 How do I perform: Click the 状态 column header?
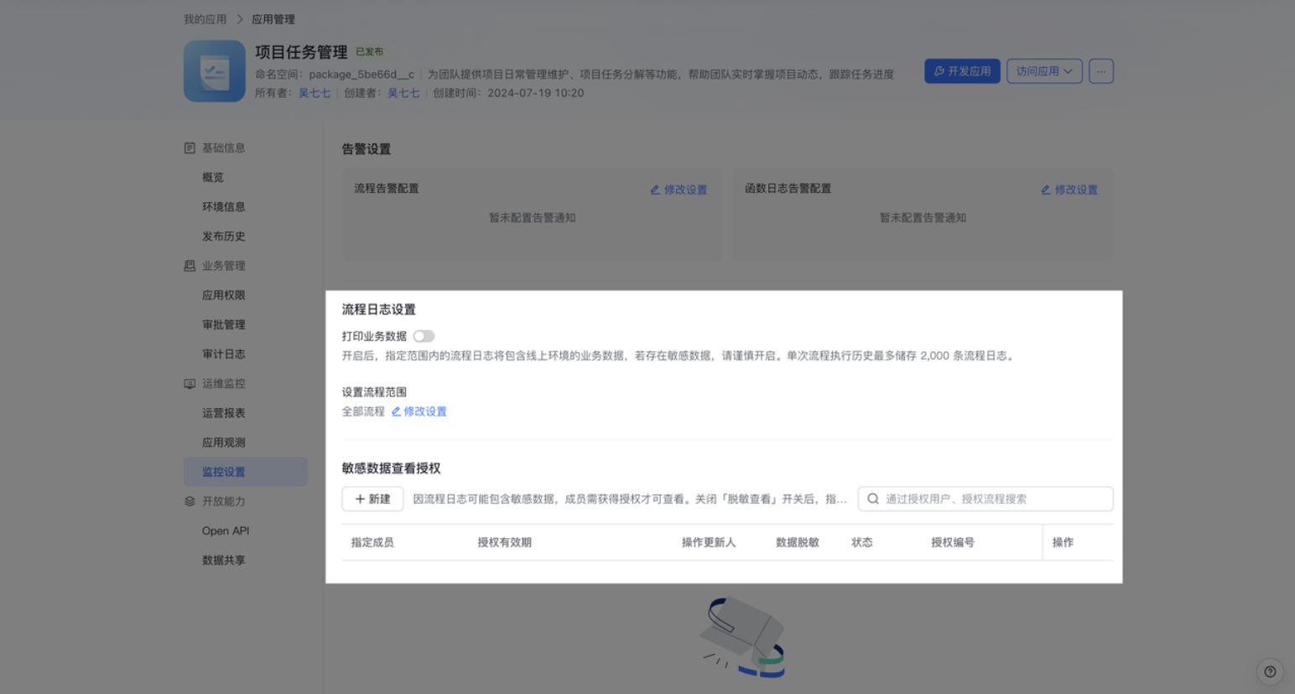(x=862, y=542)
